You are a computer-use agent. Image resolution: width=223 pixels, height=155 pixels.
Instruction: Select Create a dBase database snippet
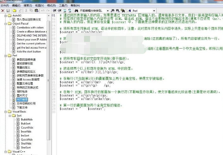[32, 32]
